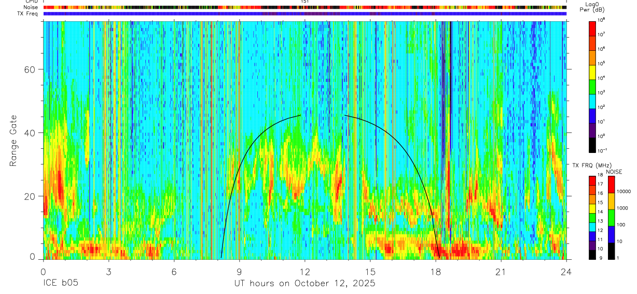
Task: Pick the blue NOISE swatch between 10 and 100
Action: tap(611, 234)
